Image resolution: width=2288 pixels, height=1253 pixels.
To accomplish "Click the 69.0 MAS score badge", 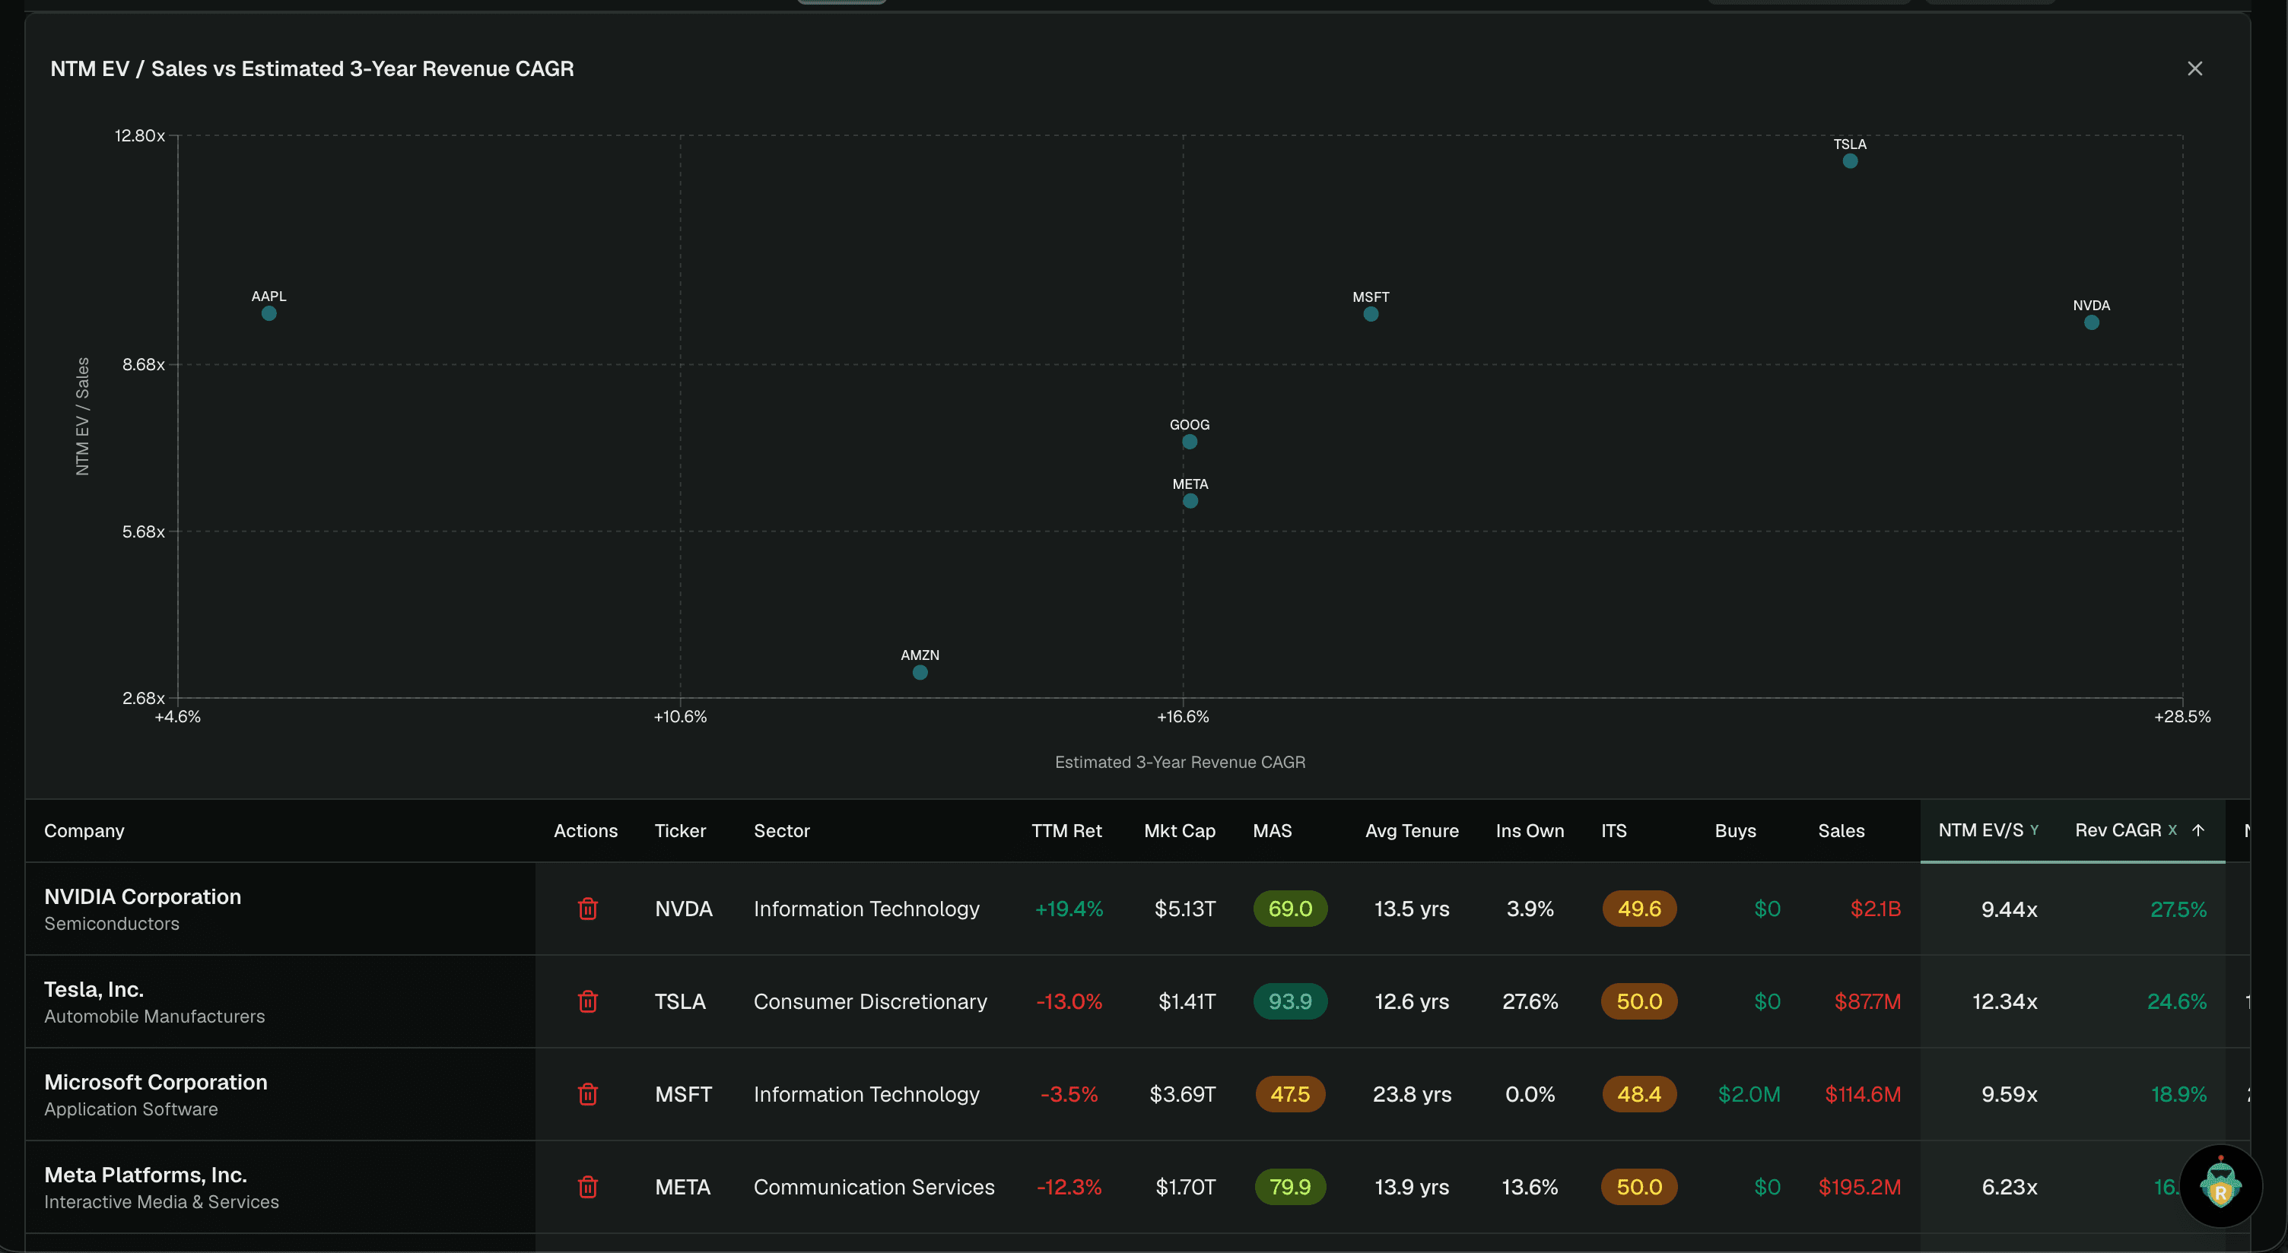I will pyautogui.click(x=1290, y=909).
